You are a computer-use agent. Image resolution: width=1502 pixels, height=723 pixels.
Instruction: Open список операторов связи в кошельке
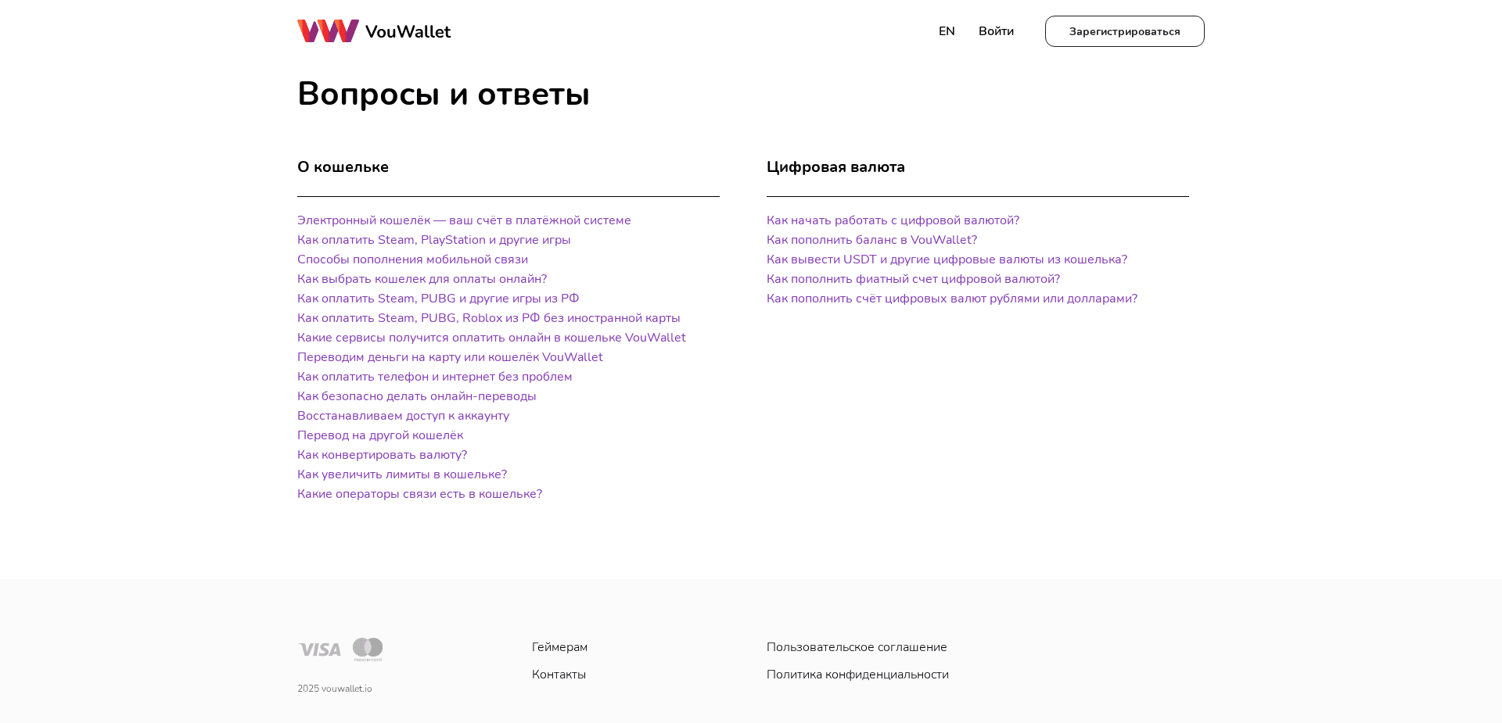[419, 494]
